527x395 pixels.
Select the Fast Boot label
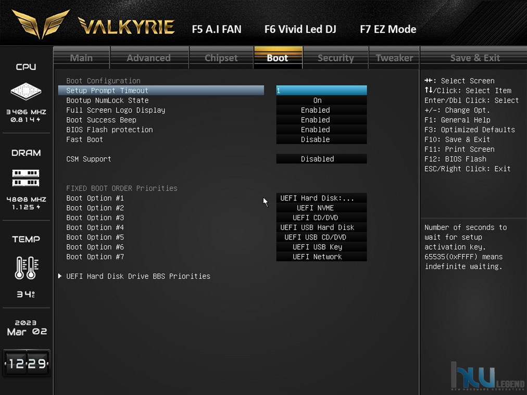(x=85, y=139)
